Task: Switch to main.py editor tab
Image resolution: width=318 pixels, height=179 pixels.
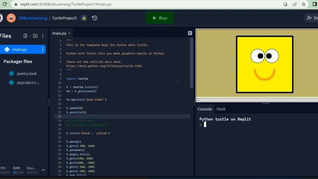Action: click(x=59, y=33)
